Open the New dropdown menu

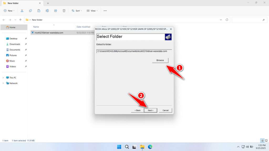click(9, 10)
